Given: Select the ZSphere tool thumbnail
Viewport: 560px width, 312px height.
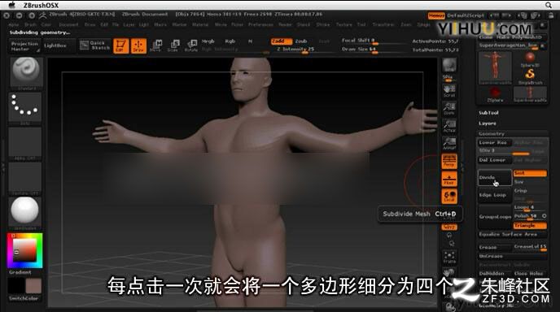Looking at the screenshot, I should [x=495, y=94].
